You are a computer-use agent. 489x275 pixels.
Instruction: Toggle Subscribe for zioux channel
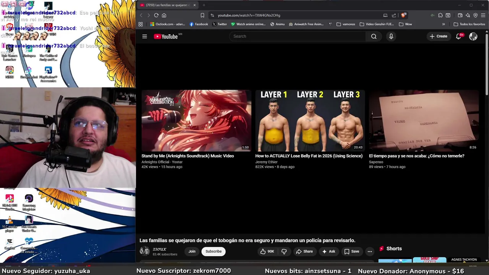[x=214, y=251]
